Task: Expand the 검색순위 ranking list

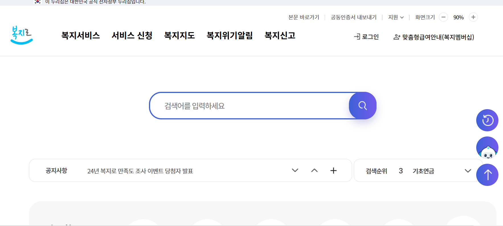Action: (468, 171)
